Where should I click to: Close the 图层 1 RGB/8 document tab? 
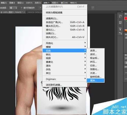[x=24, y=12]
